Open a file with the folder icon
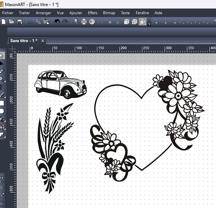This screenshot has width=216, height=208. point(11,22)
